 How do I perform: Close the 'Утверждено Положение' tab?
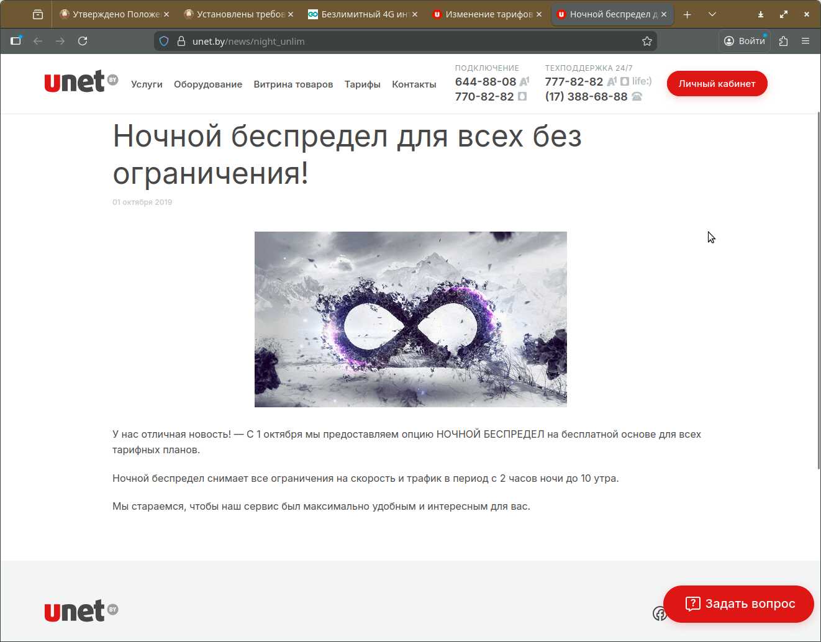coord(166,14)
